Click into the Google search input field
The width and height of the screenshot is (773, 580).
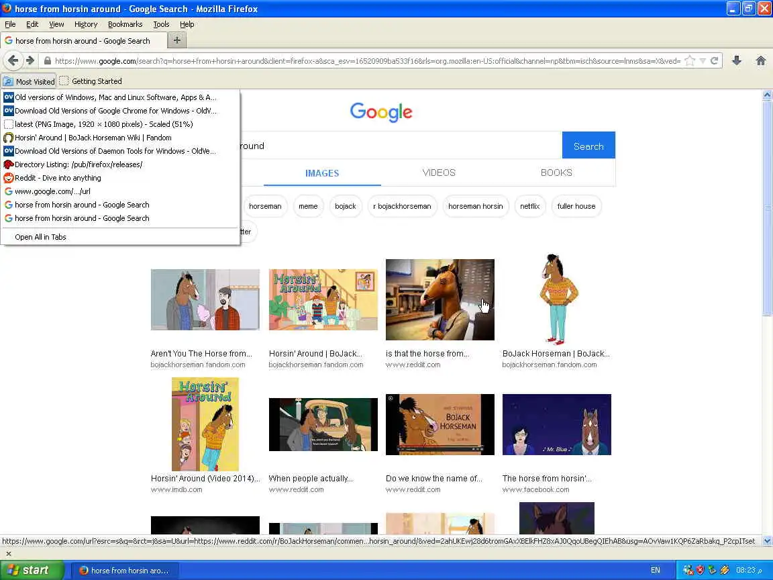(401, 146)
